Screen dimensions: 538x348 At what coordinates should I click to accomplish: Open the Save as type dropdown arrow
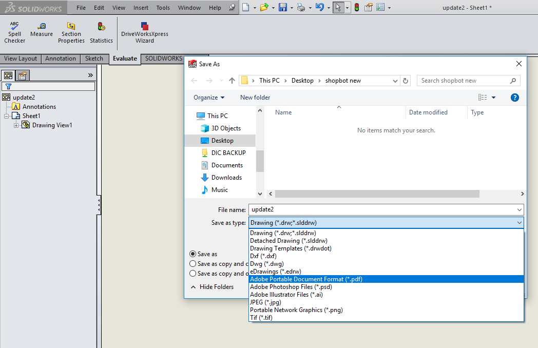pos(519,223)
